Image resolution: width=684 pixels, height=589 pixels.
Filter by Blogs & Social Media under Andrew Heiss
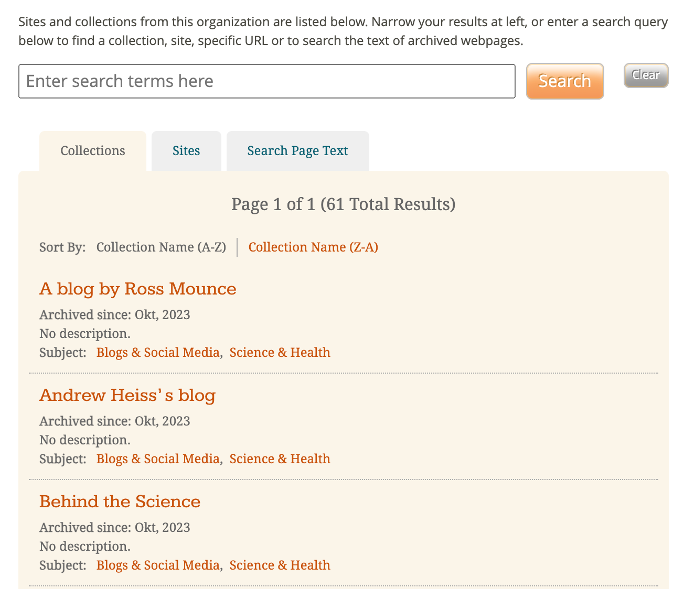[158, 459]
